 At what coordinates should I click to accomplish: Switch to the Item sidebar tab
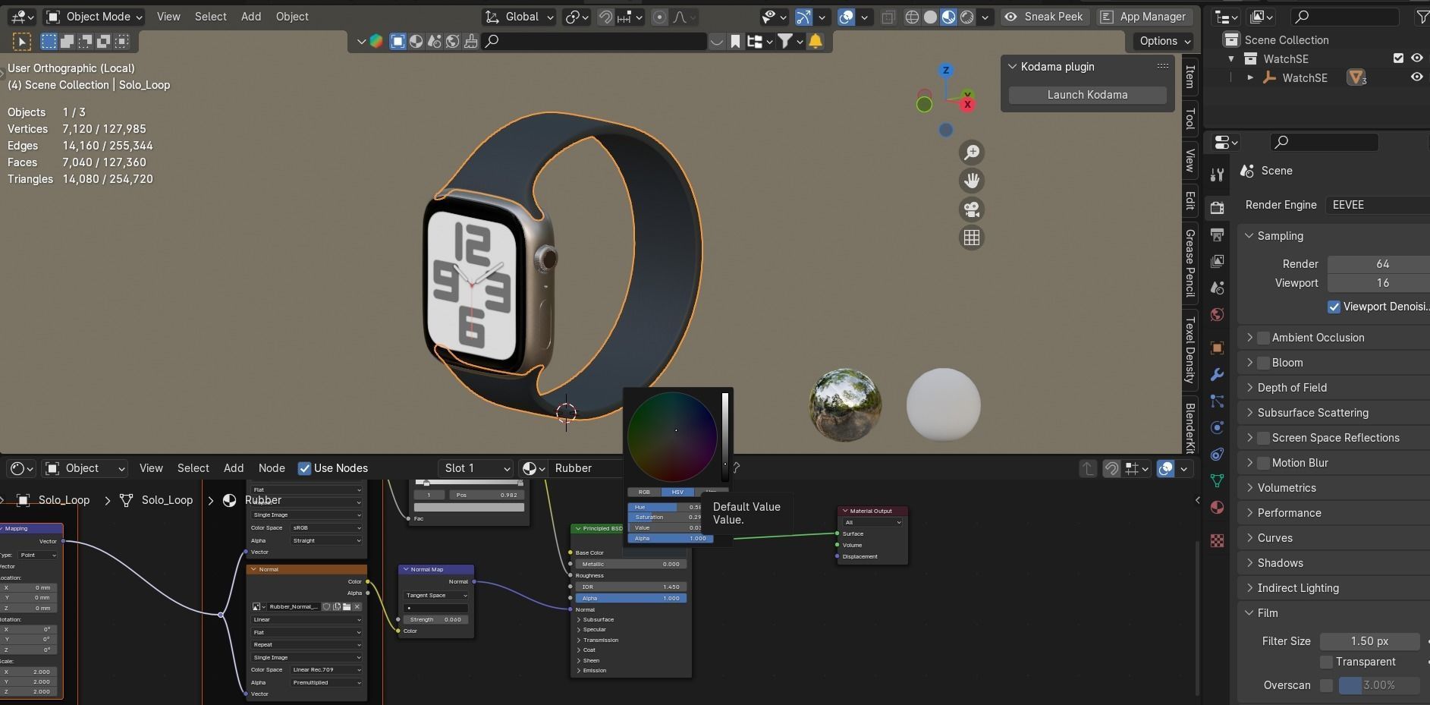pyautogui.click(x=1190, y=77)
